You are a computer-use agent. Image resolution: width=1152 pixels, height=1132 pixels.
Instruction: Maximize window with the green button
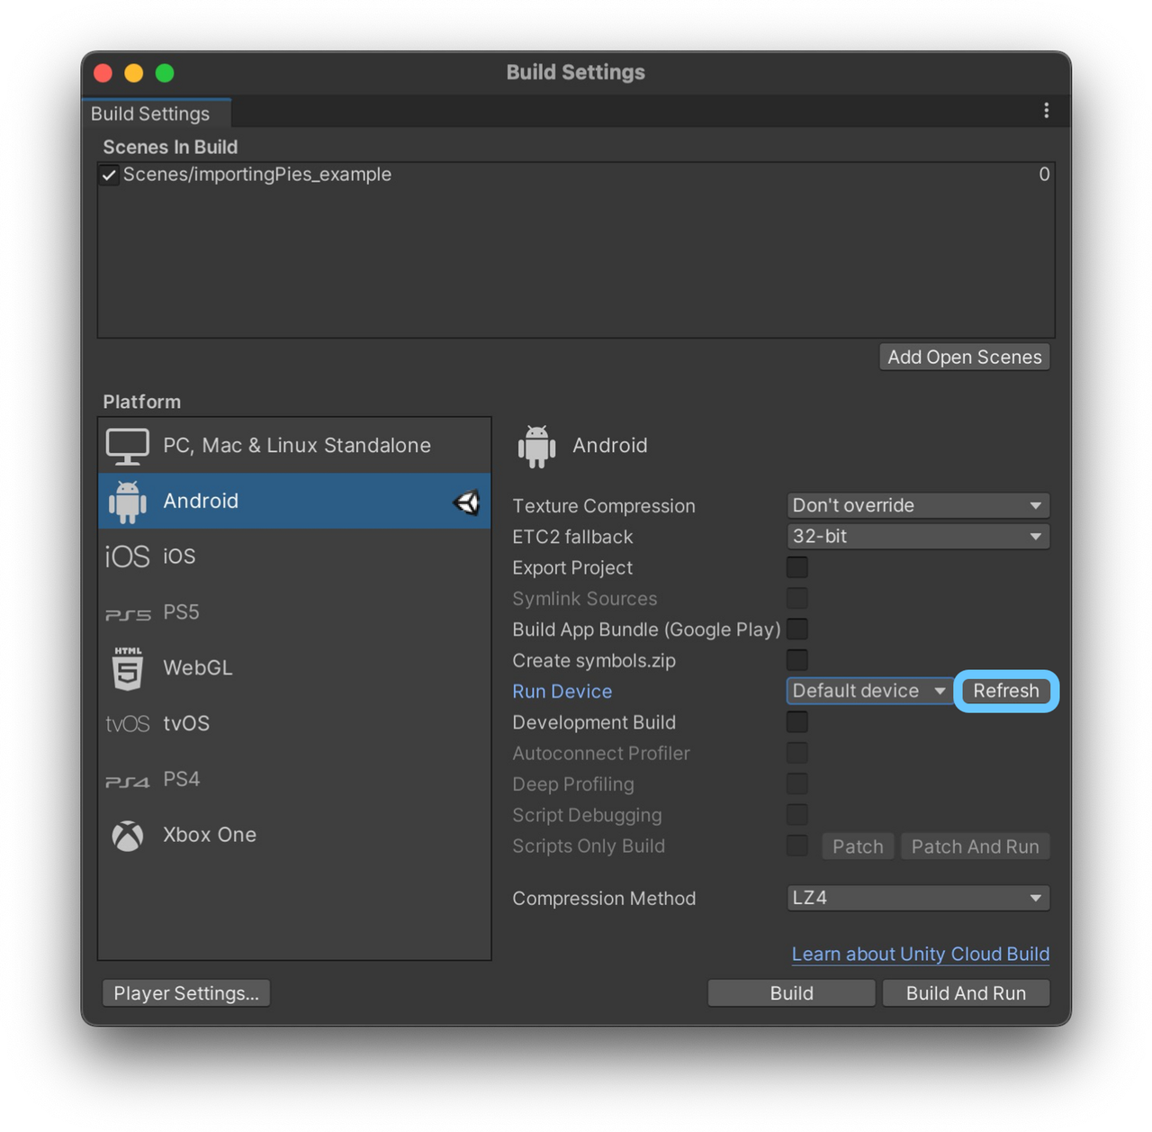click(x=165, y=73)
